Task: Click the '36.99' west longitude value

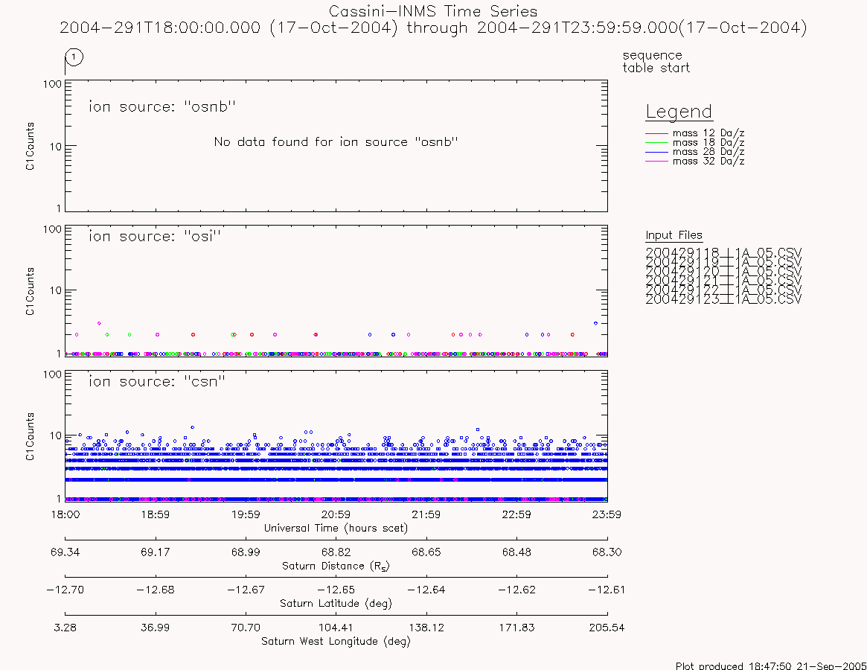Action: point(156,628)
